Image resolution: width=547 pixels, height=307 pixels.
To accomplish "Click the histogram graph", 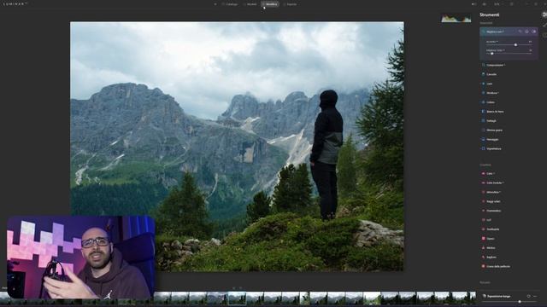I will (x=456, y=18).
